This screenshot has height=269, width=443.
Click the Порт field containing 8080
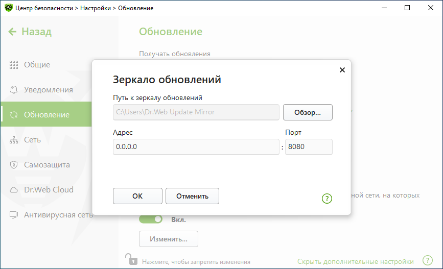(x=309, y=147)
